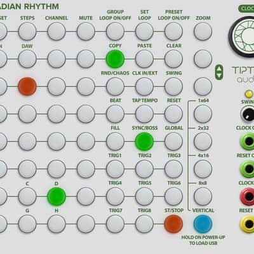Select the 4x16 zoom mode
254x254 pixels.
tap(203, 169)
